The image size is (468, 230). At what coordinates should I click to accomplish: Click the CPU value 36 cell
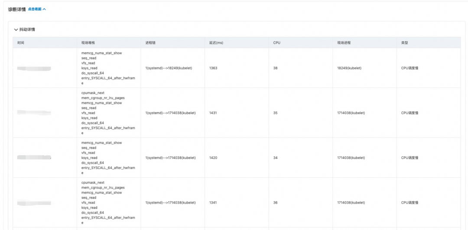click(301, 203)
